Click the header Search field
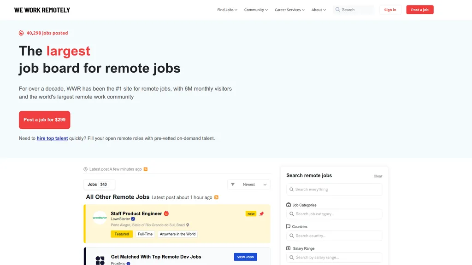 (354, 10)
